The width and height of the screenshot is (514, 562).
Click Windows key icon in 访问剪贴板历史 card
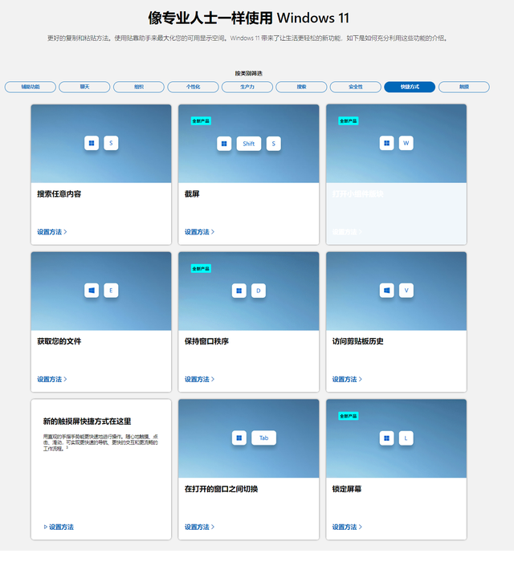pyautogui.click(x=387, y=291)
